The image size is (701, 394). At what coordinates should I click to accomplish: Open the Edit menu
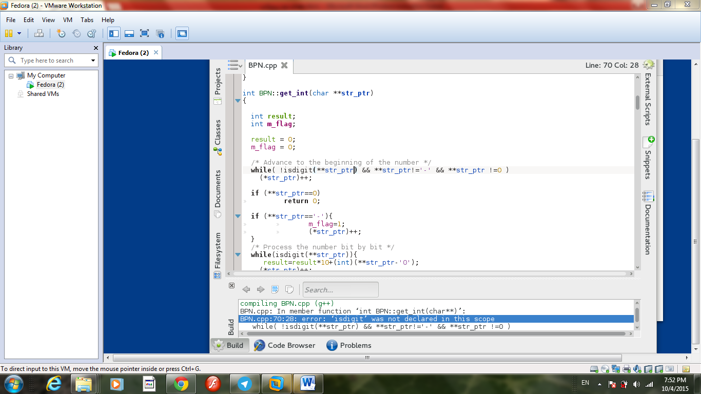tap(29, 20)
